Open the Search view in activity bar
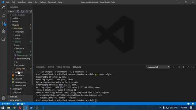The image size is (196, 110). pyautogui.click(x=3, y=16)
